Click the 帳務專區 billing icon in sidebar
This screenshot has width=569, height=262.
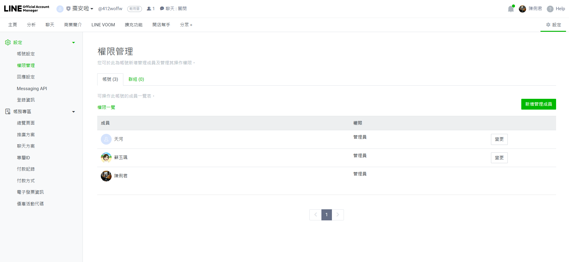click(8, 112)
